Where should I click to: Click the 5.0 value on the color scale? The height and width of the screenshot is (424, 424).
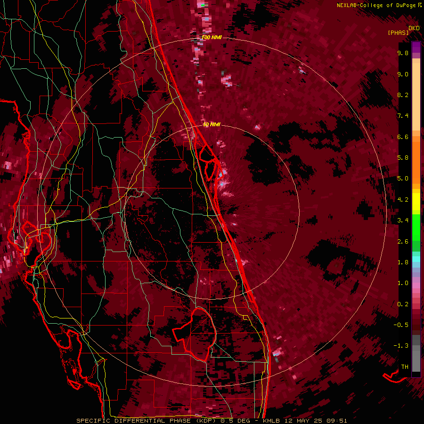(x=403, y=179)
